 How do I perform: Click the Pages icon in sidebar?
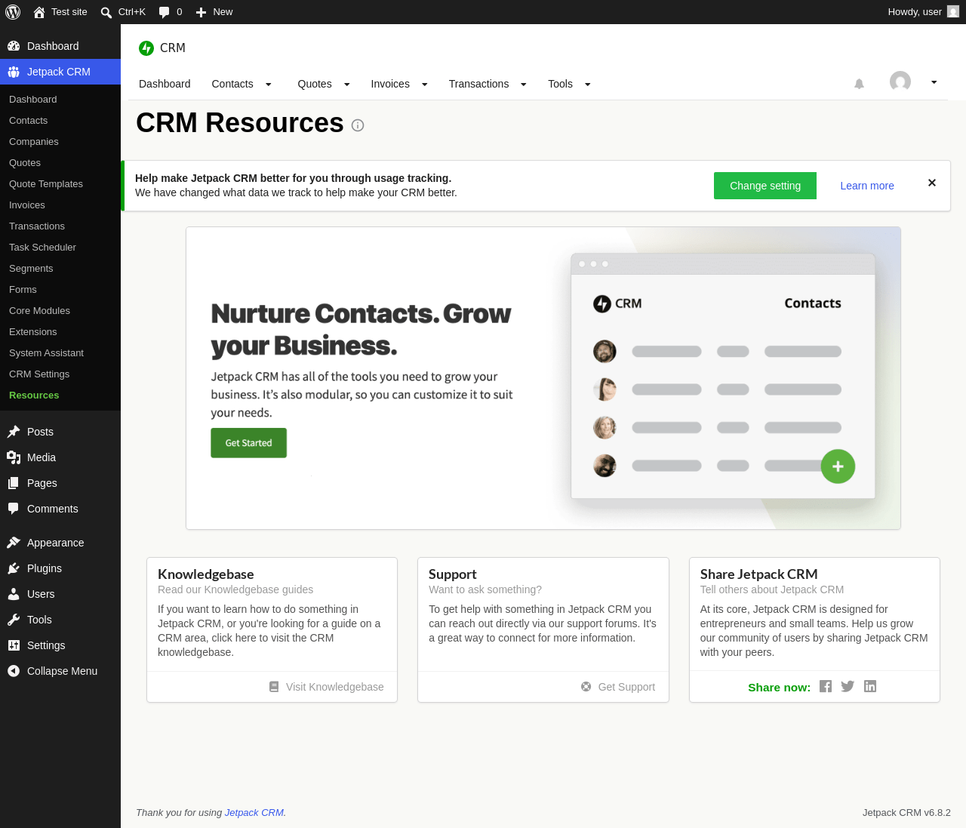(14, 483)
